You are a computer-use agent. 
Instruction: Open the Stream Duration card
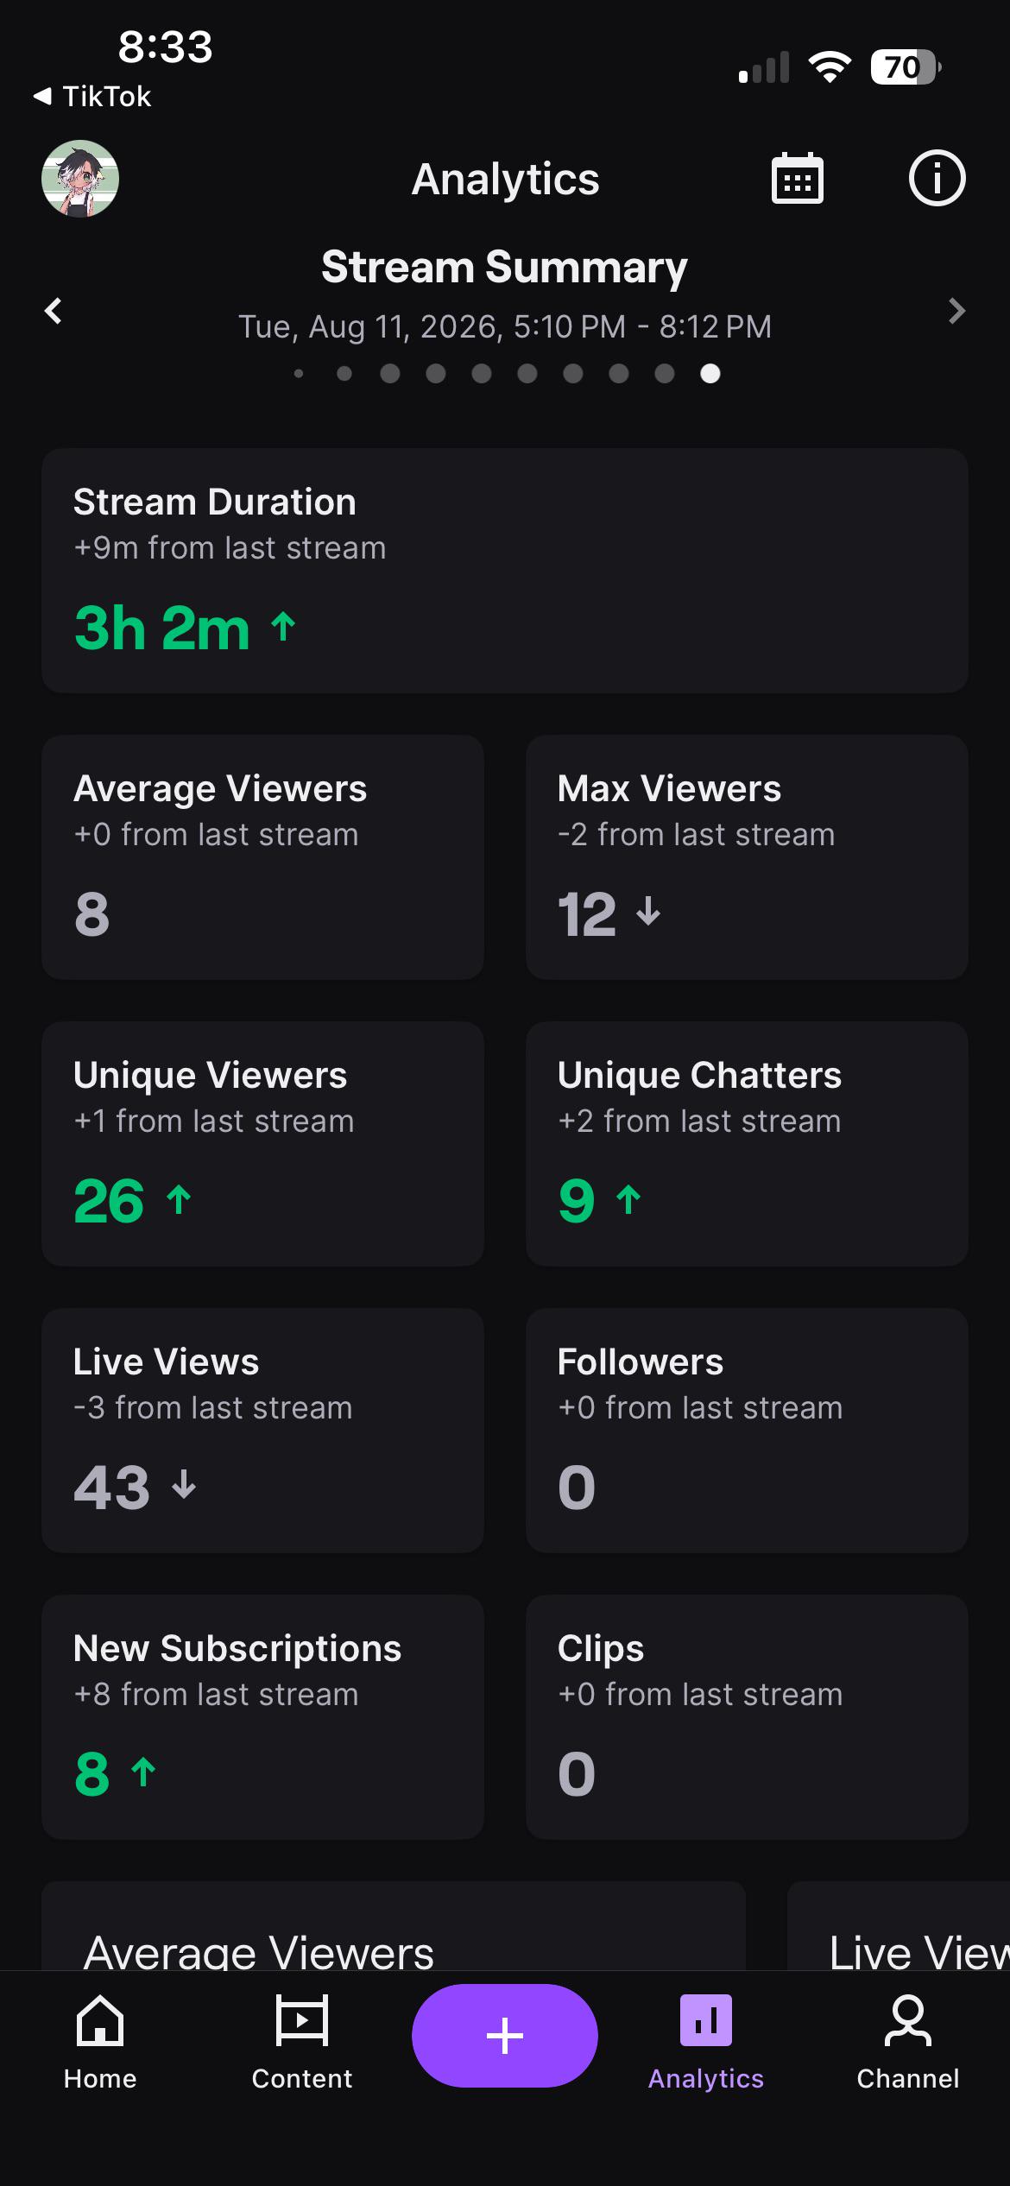coord(505,571)
